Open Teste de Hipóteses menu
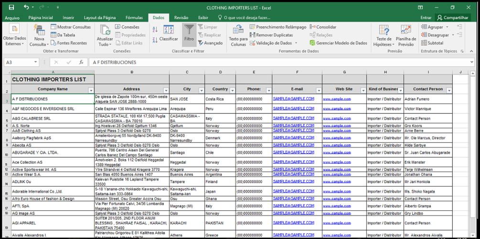This screenshot has height=239, width=480. tap(384, 36)
